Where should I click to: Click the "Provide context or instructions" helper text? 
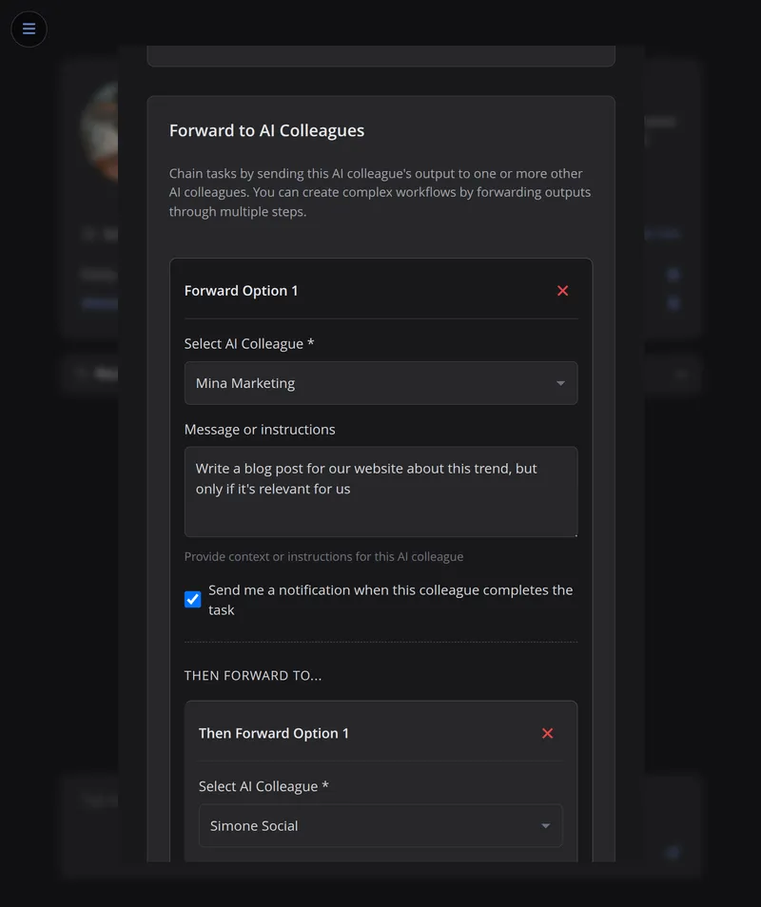click(323, 556)
